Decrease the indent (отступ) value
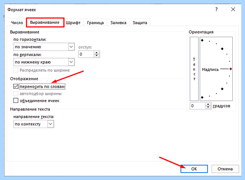 96,56
